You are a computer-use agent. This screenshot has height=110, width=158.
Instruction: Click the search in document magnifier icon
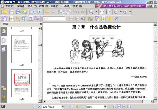(x=83, y=19)
